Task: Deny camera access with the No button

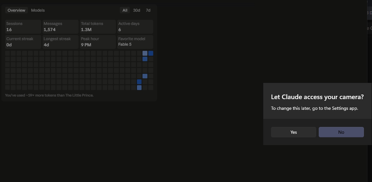Action: click(x=341, y=132)
